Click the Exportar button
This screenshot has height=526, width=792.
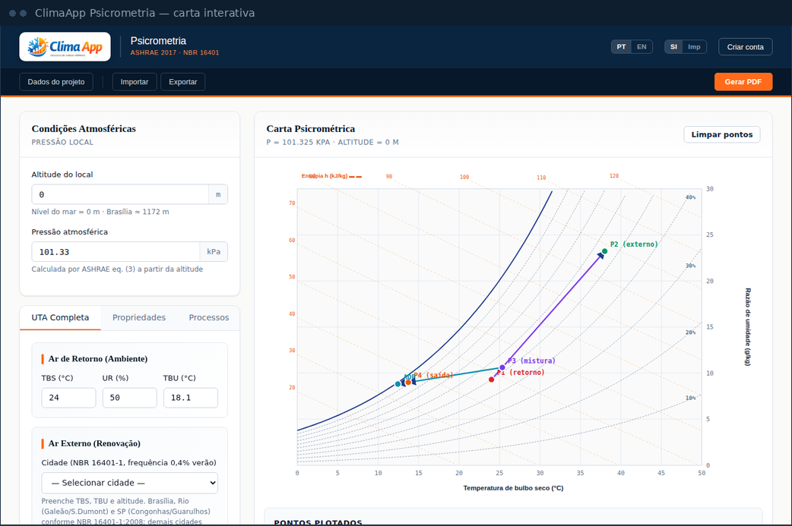pos(183,82)
